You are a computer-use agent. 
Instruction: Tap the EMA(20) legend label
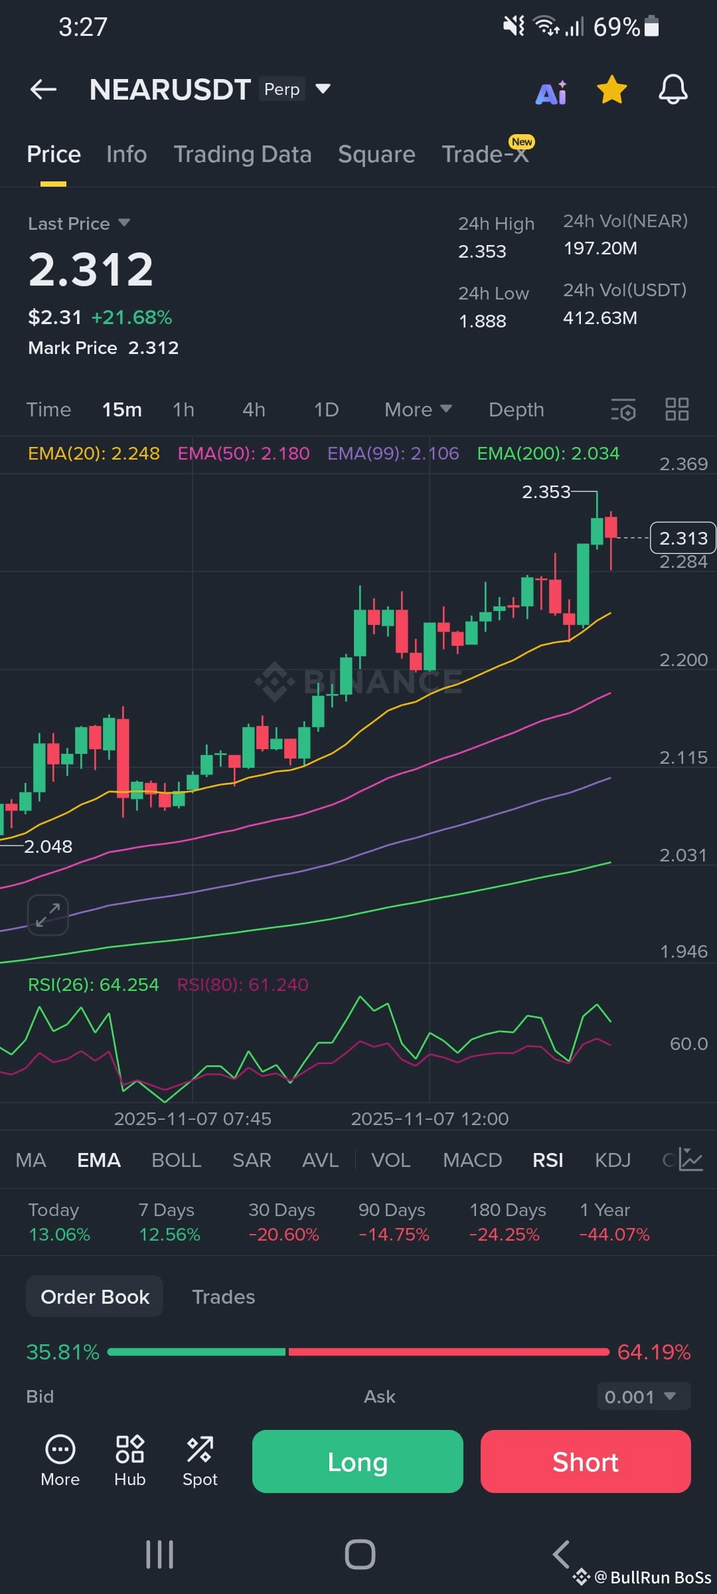[x=94, y=453]
